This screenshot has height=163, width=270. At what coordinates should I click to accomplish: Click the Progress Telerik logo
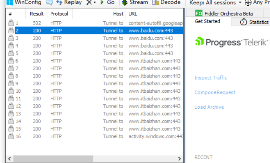pyautogui.click(x=231, y=42)
